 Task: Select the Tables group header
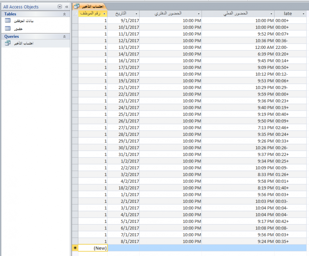point(36,14)
